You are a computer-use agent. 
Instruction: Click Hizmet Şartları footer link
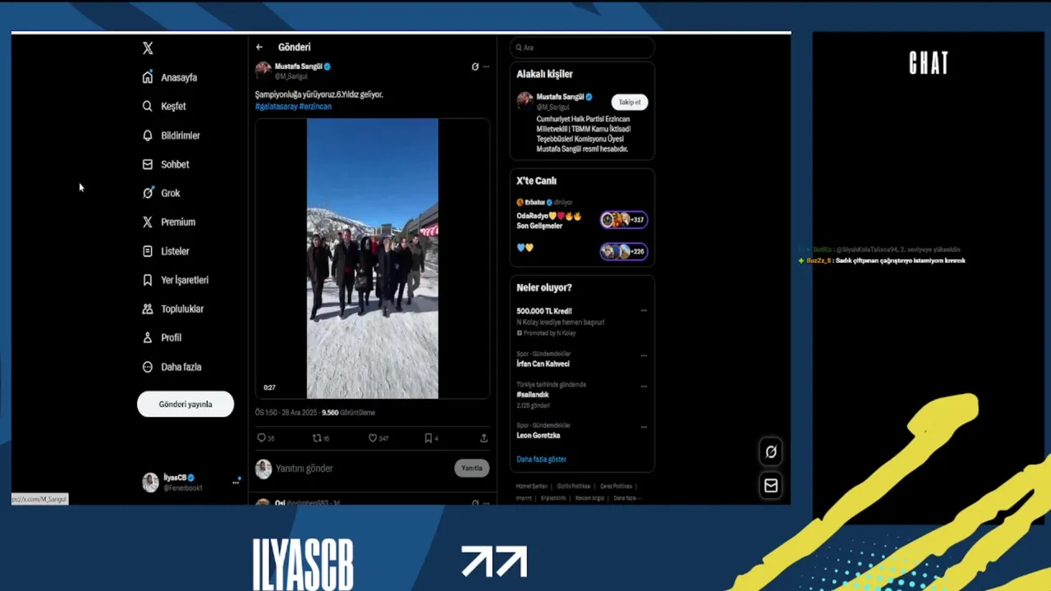[x=531, y=487]
